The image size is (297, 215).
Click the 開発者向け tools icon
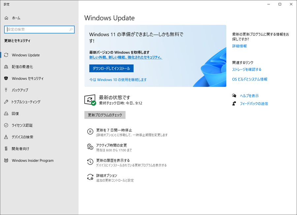coord(6,149)
